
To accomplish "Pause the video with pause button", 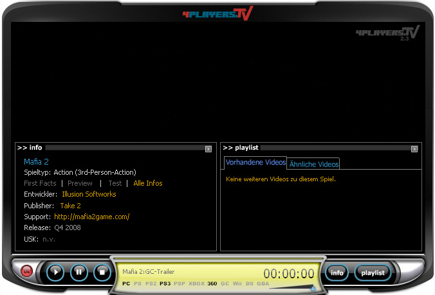I will [79, 273].
